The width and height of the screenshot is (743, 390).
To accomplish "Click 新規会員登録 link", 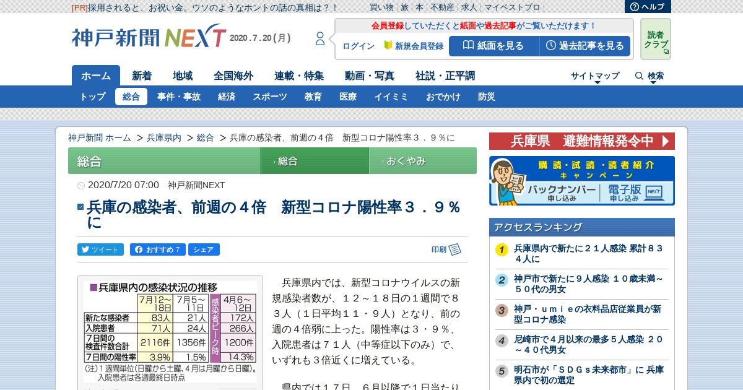I will click(414, 46).
